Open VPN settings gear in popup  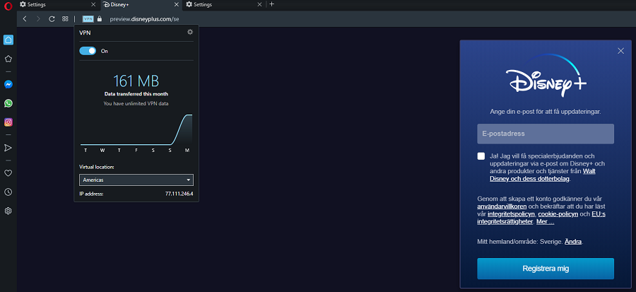tap(190, 32)
